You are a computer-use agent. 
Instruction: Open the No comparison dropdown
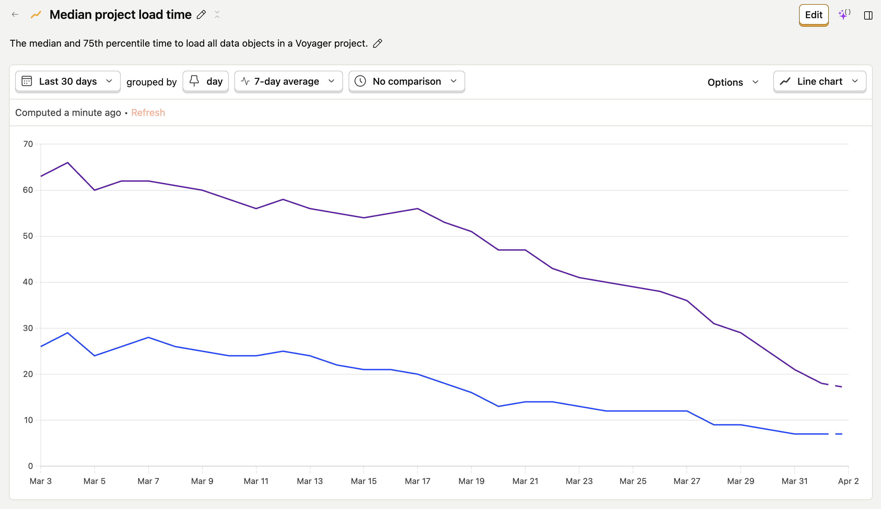[x=406, y=81]
